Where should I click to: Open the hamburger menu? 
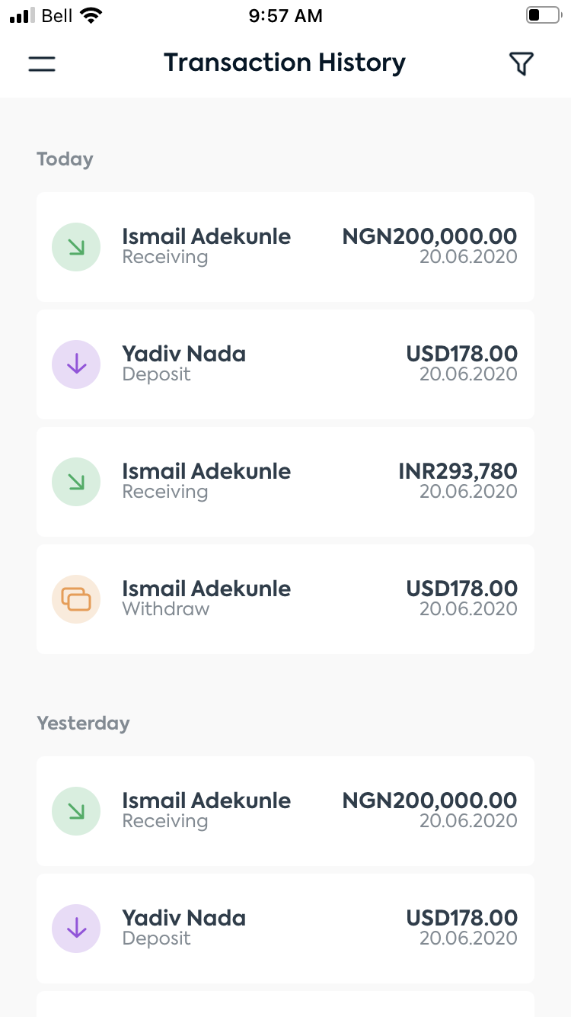pos(42,64)
